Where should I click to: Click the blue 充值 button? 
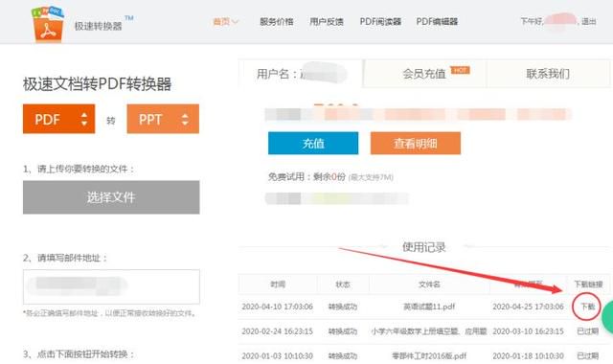tap(313, 143)
